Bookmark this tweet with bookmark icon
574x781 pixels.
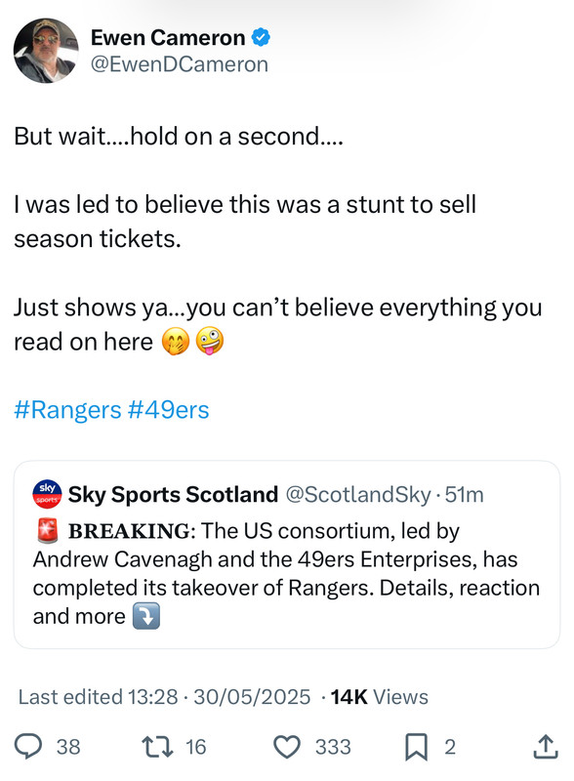[416, 747]
